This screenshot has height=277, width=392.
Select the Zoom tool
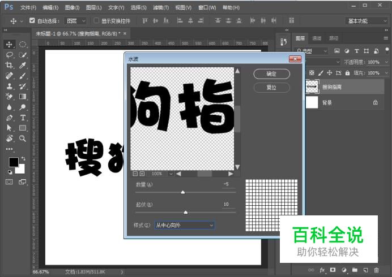point(23,138)
